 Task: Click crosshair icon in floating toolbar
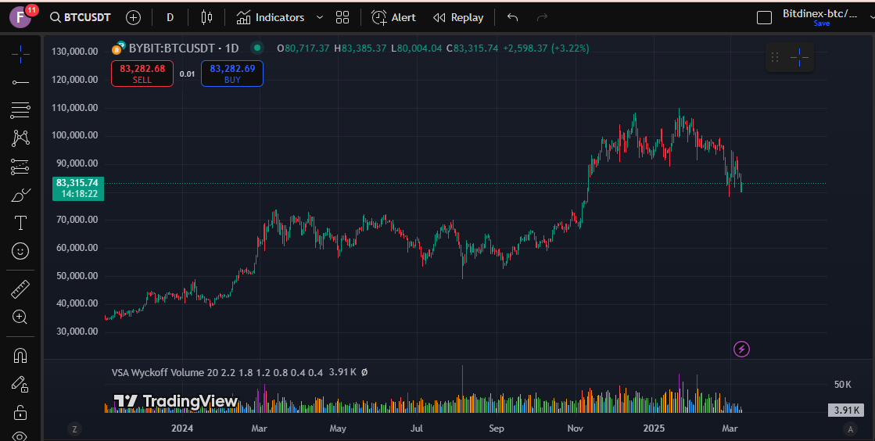coord(799,57)
